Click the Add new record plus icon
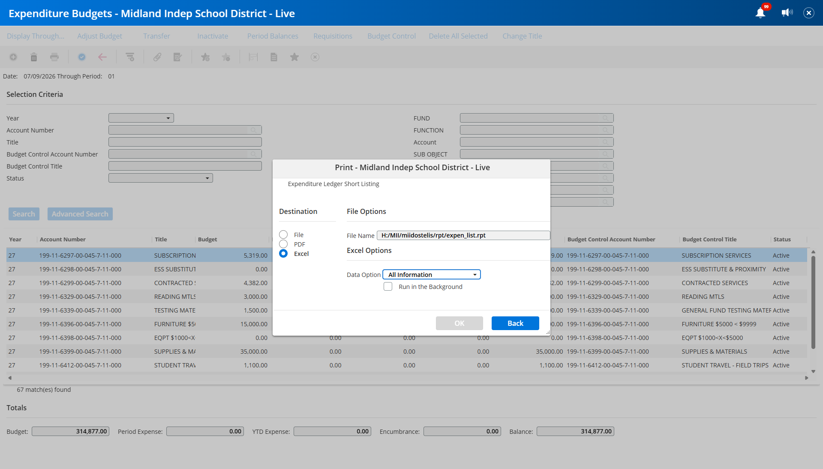Image resolution: width=823 pixels, height=469 pixels. pos(13,57)
